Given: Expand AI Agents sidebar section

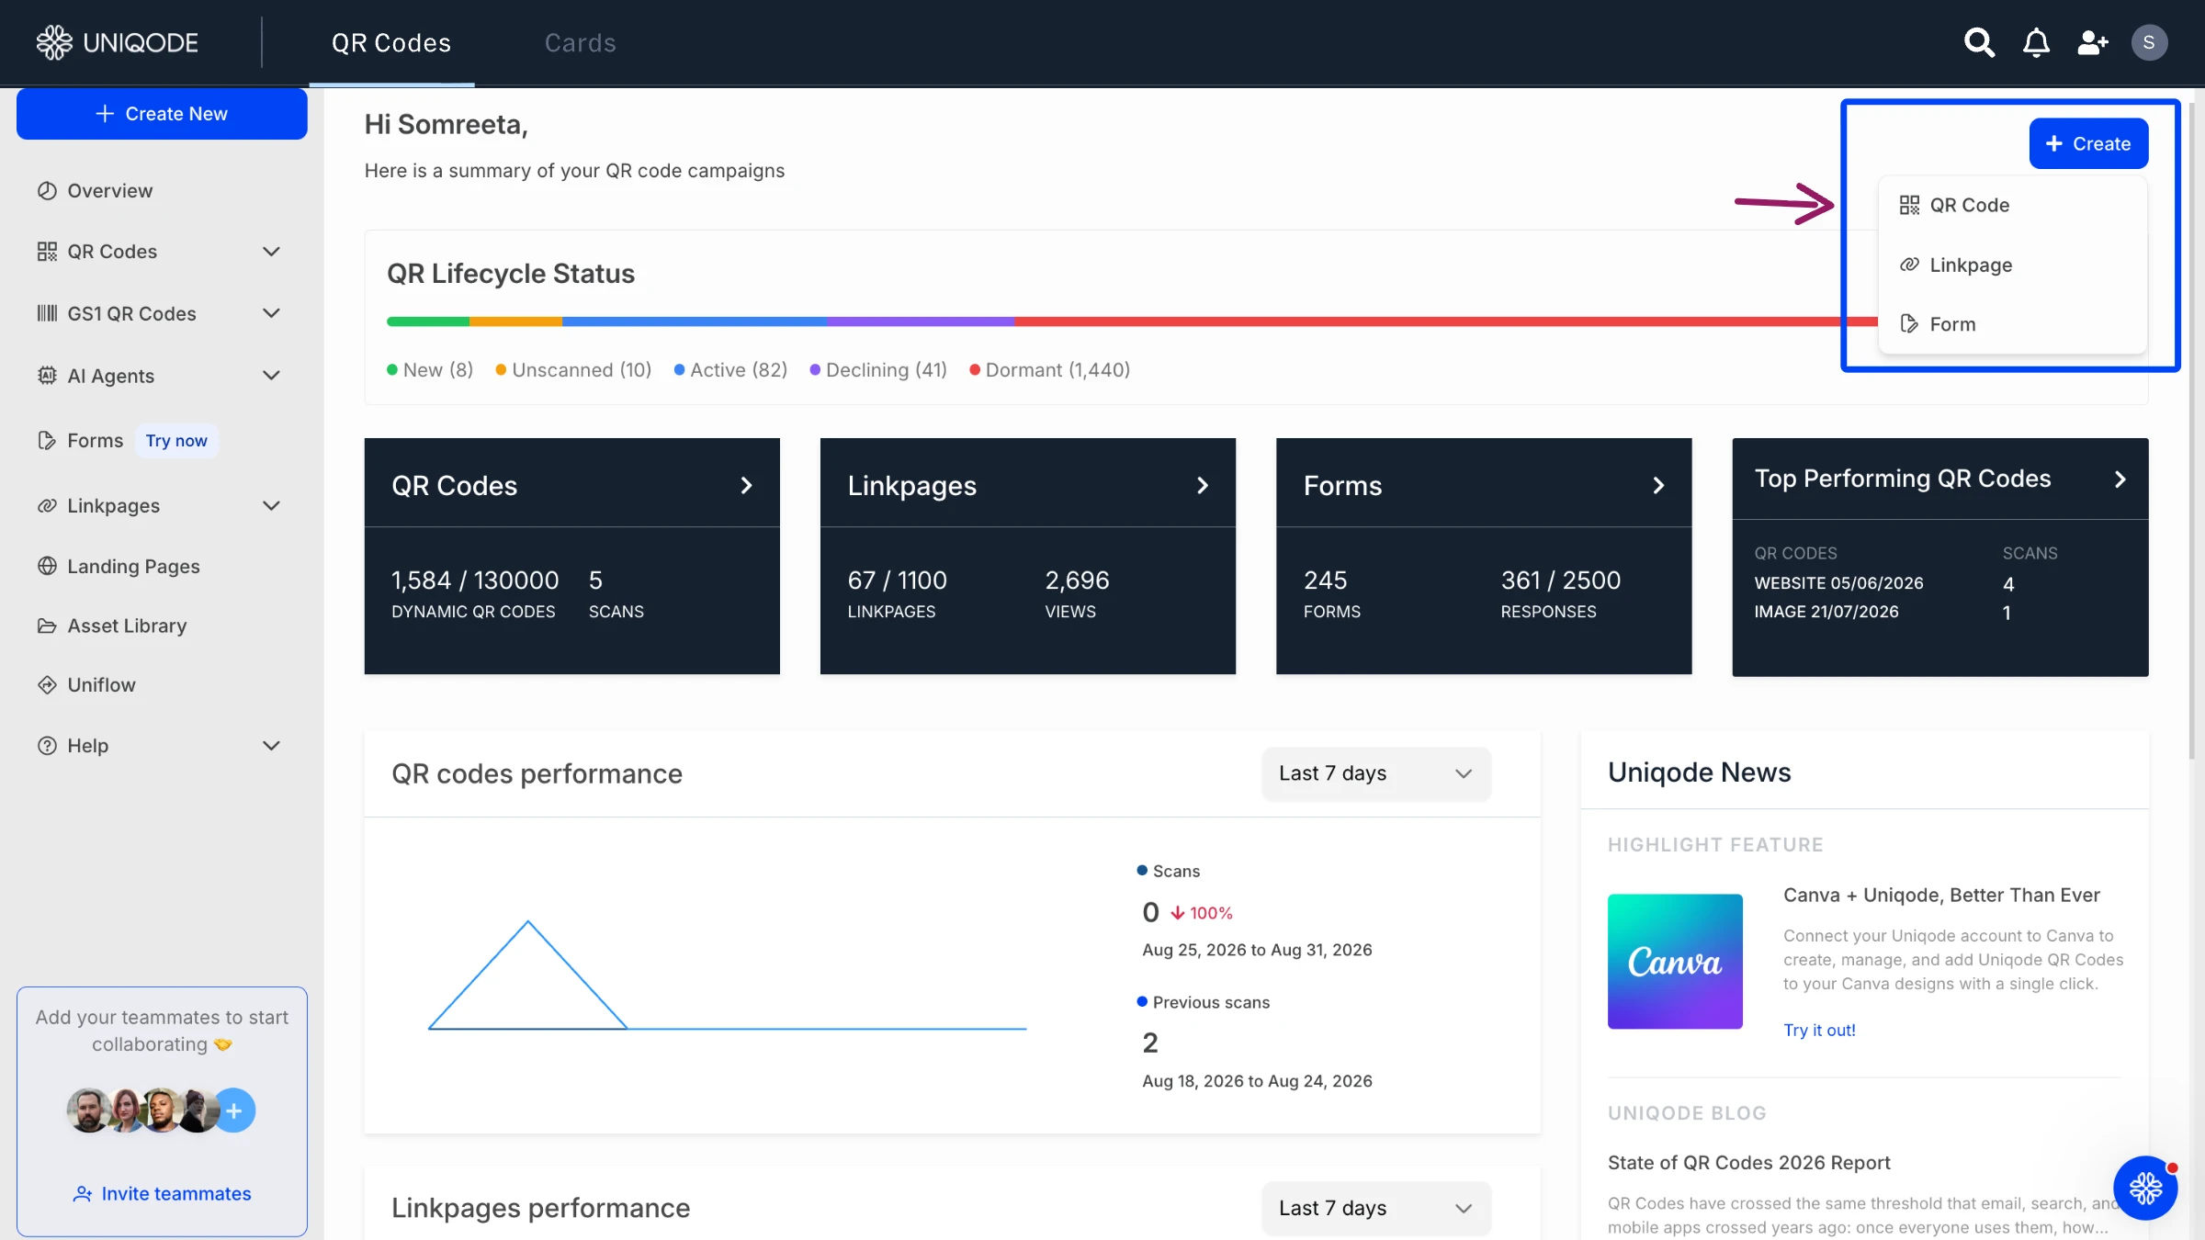Looking at the screenshot, I should (271, 376).
